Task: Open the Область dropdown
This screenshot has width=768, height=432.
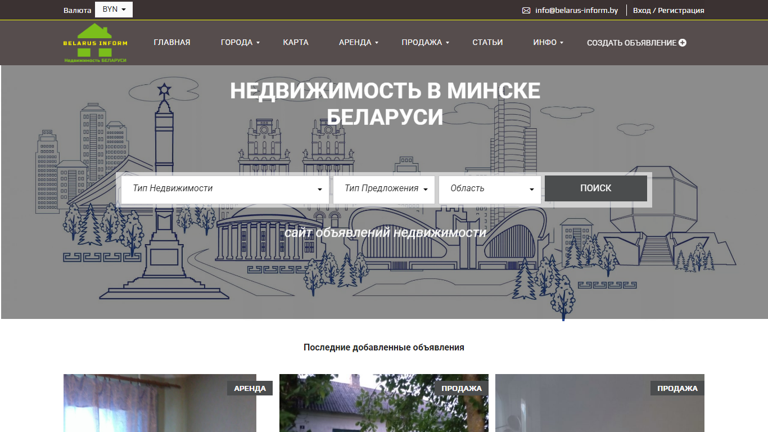Action: point(490,188)
